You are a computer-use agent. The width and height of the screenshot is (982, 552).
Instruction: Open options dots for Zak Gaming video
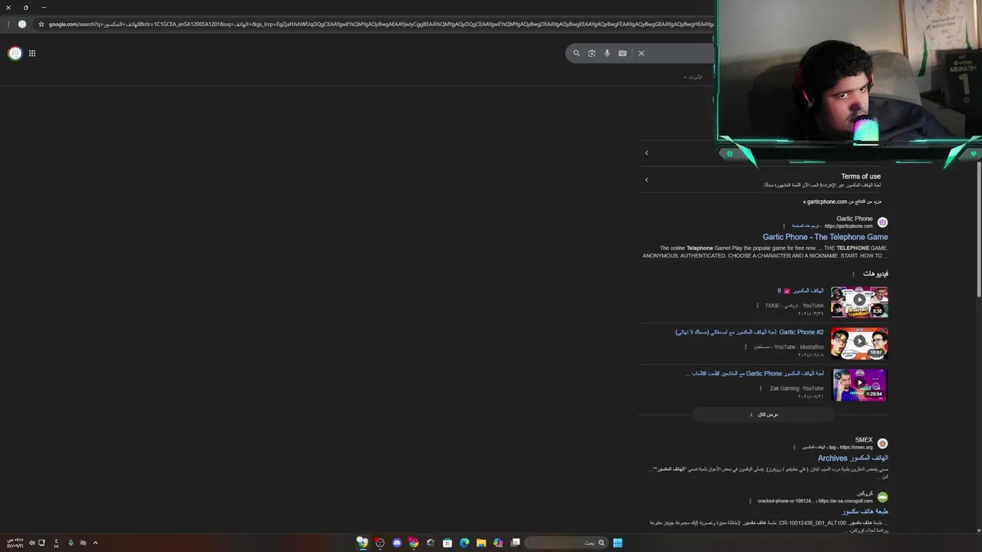[x=761, y=389]
